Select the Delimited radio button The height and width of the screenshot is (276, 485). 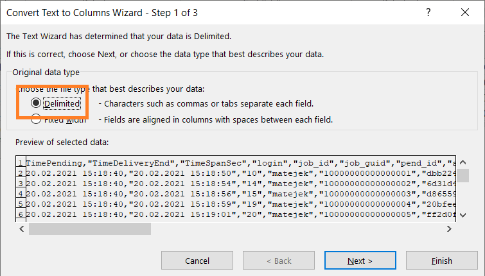point(36,103)
